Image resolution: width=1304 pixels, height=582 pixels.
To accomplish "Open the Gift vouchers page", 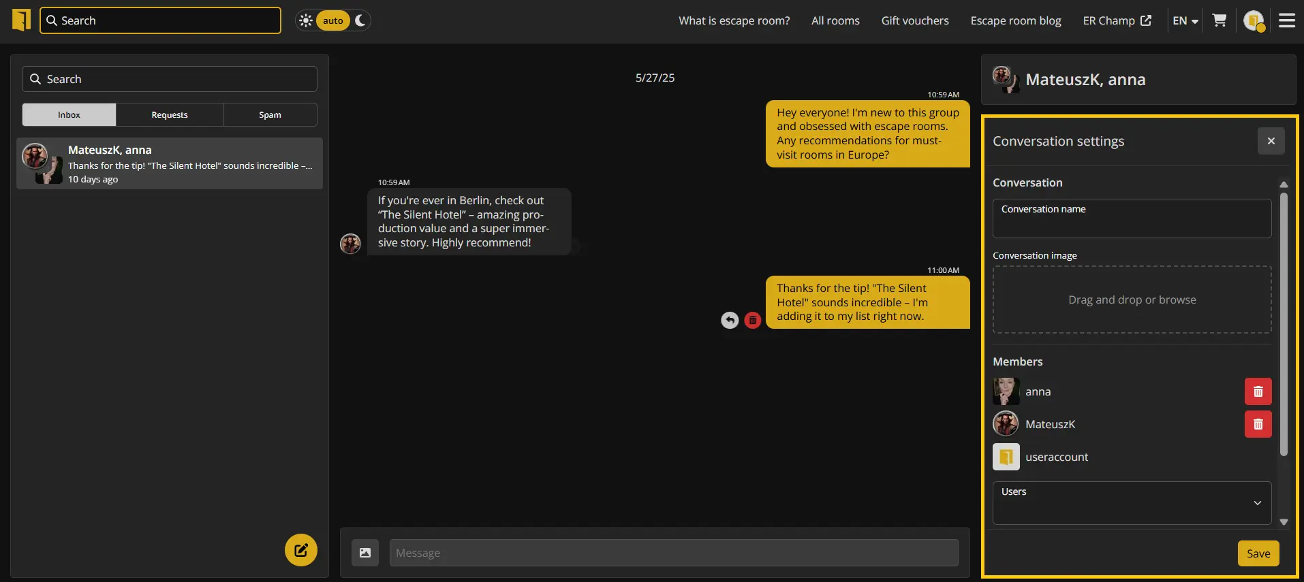I will pyautogui.click(x=914, y=20).
